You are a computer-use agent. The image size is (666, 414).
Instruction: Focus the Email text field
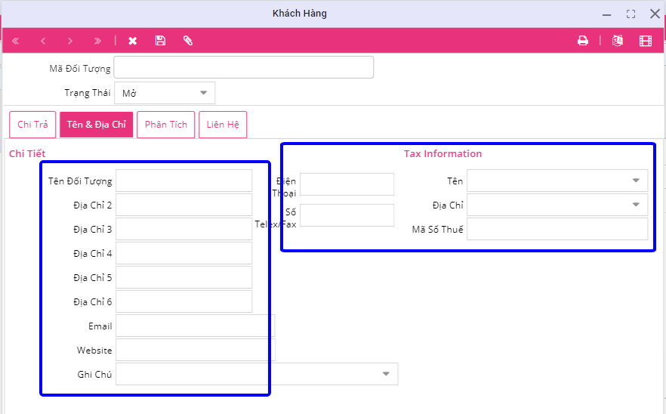coord(195,326)
